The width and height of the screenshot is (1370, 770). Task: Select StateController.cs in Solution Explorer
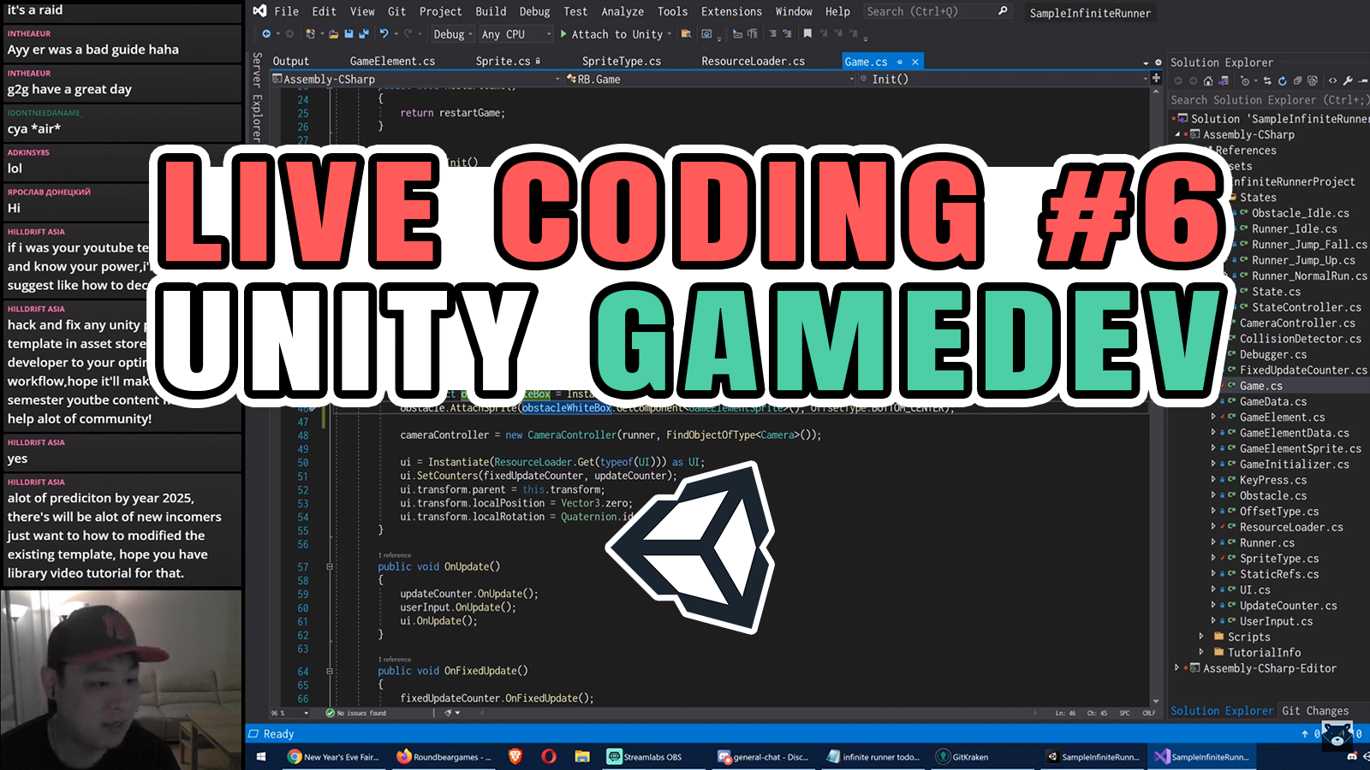tap(1306, 307)
